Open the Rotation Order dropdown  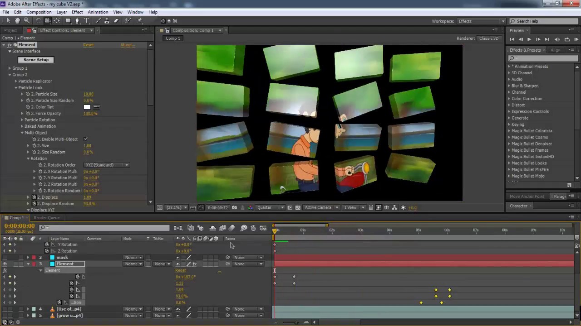pyautogui.click(x=107, y=165)
